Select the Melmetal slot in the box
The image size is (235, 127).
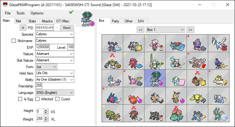point(112,61)
